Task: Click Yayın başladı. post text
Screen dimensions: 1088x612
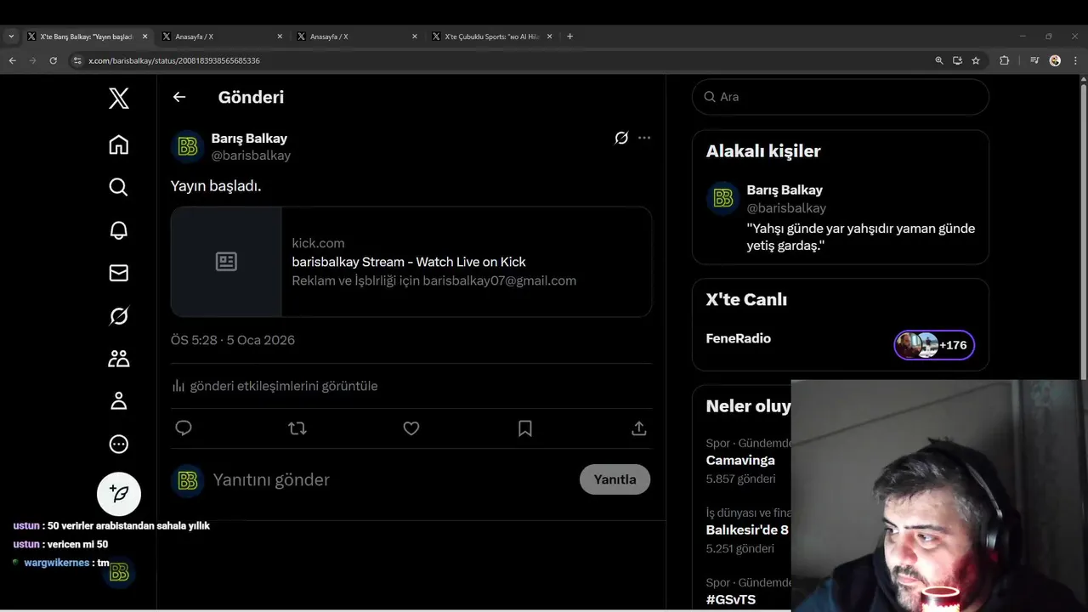Action: point(216,186)
